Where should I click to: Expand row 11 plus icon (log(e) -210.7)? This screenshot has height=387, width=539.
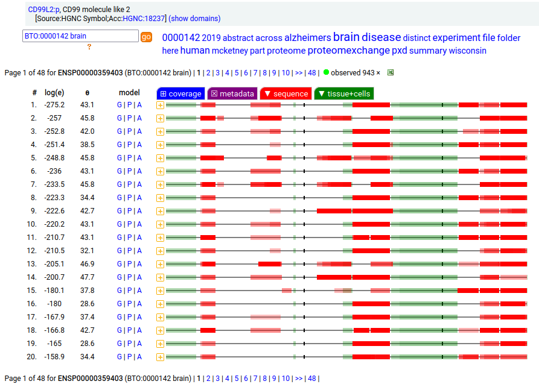160,238
